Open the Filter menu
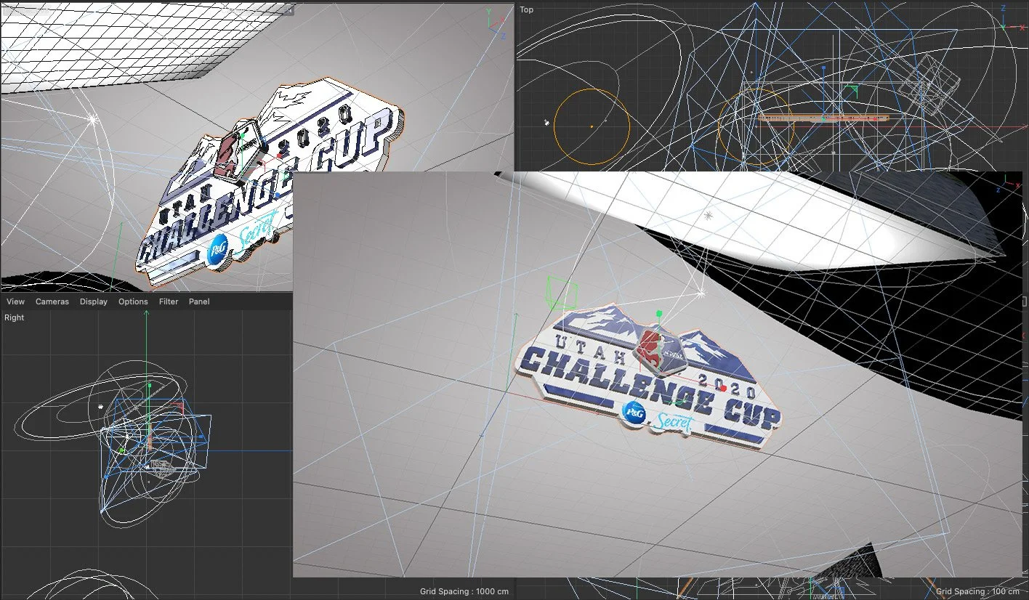1029x600 pixels. 169,301
